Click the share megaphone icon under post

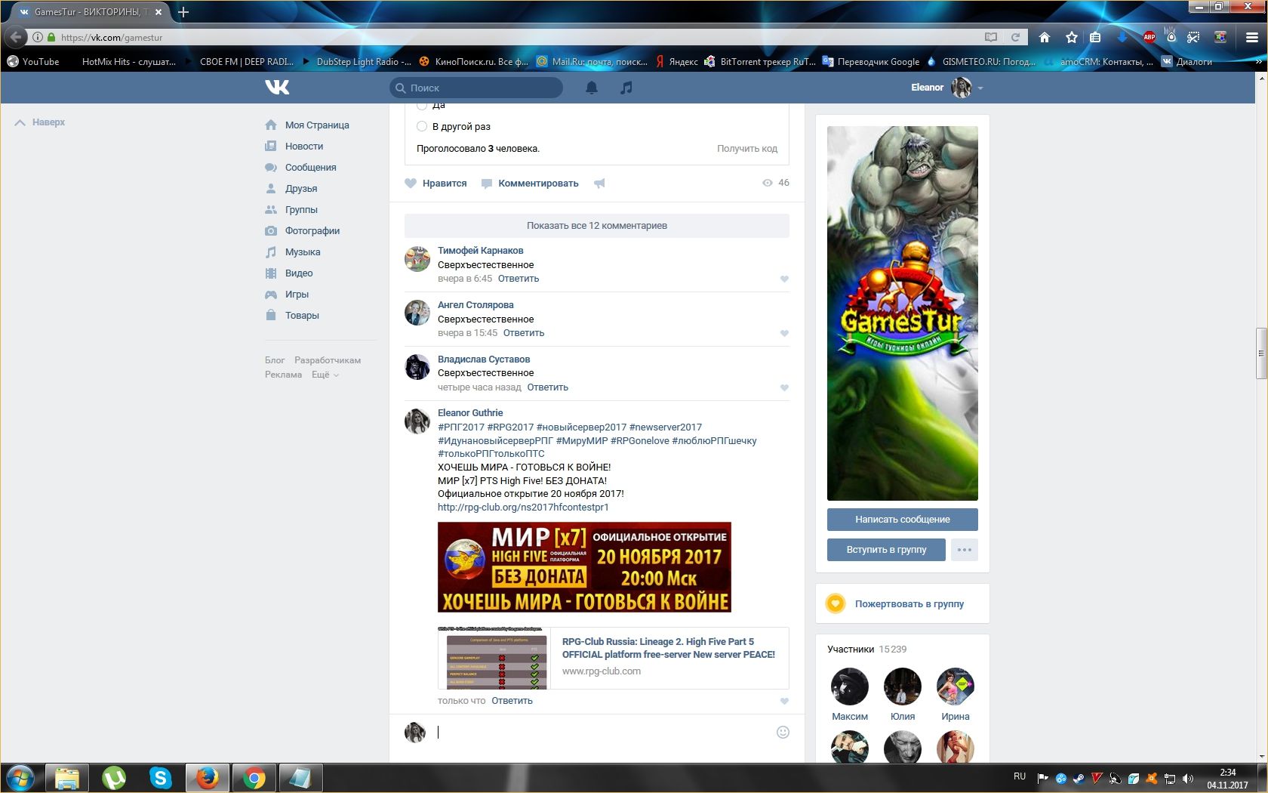(599, 184)
